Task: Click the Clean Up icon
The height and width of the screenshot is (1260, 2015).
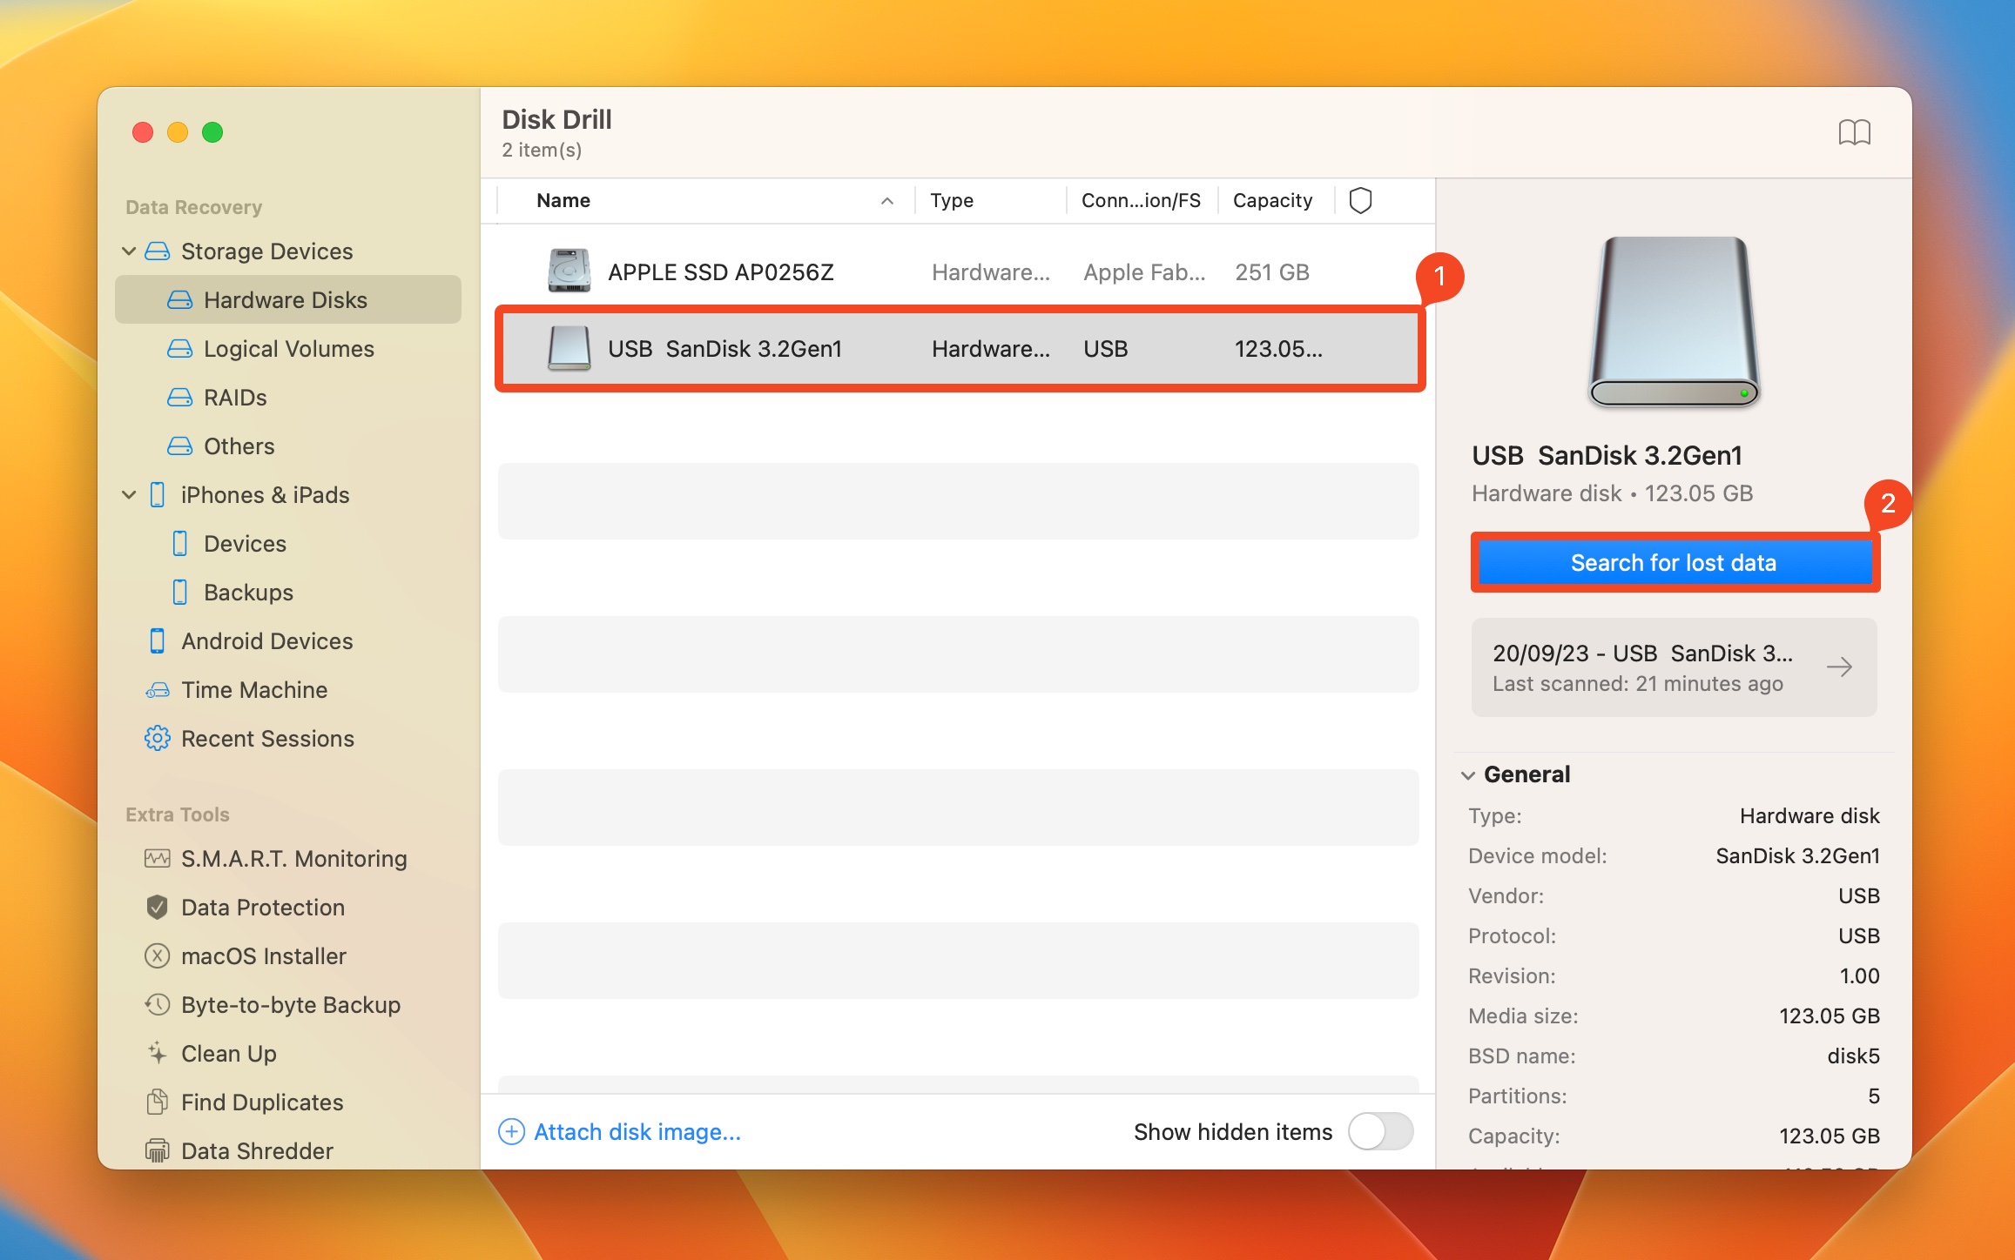Action: pos(156,1052)
